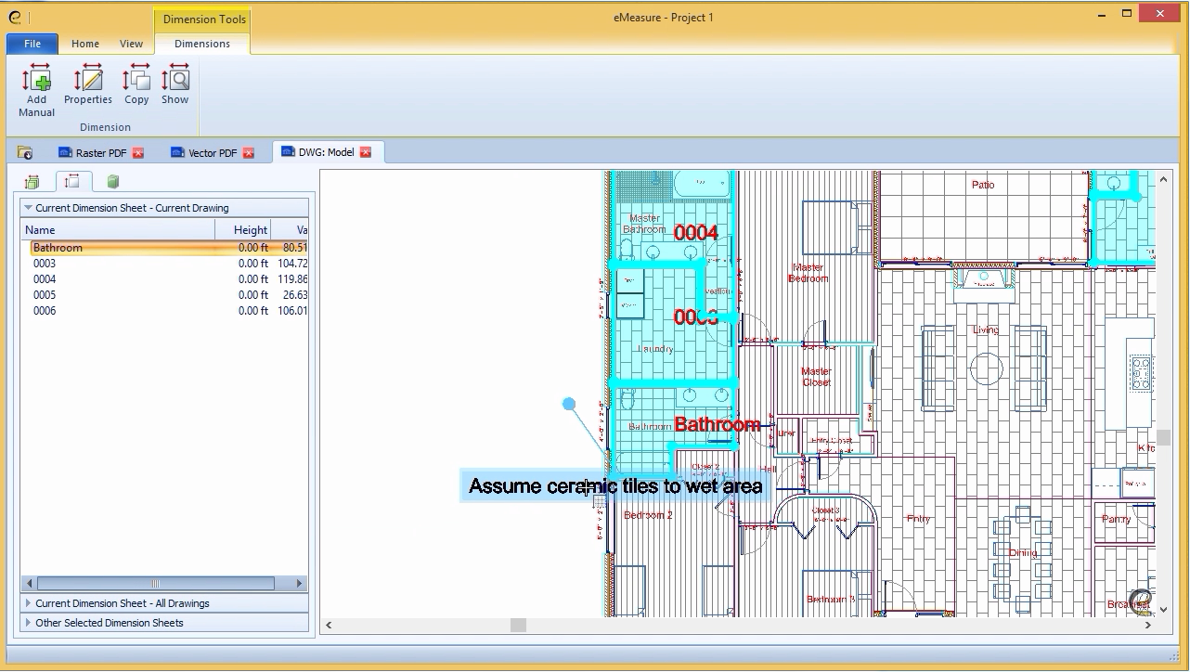Select the green 3D item panel icon

pyautogui.click(x=112, y=182)
